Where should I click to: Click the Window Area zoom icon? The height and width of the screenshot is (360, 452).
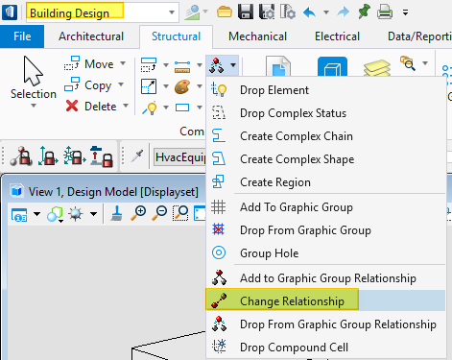point(180,213)
